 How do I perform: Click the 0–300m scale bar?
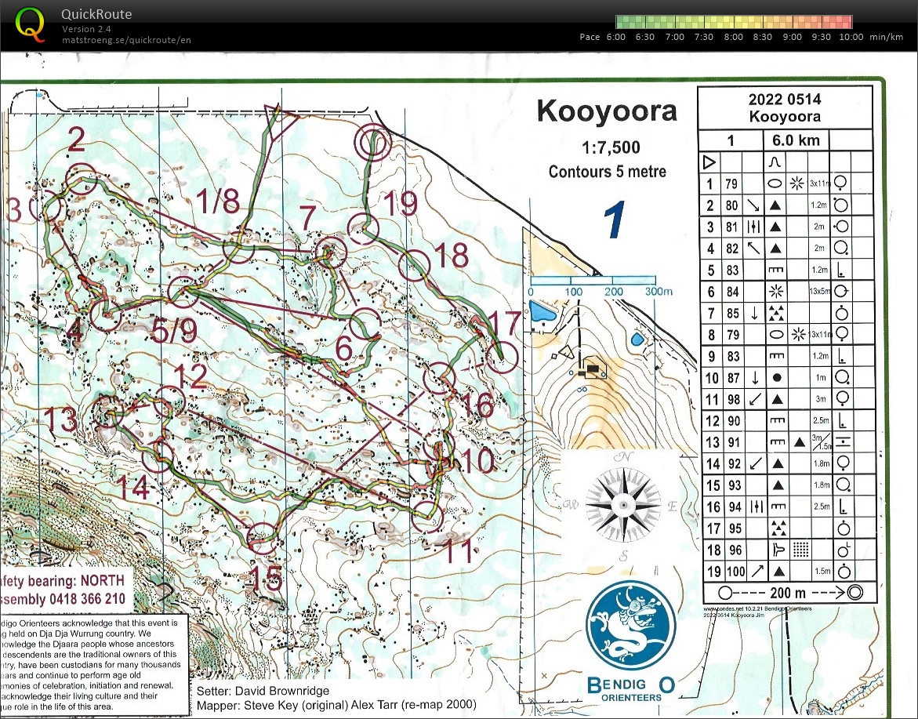coord(592,280)
